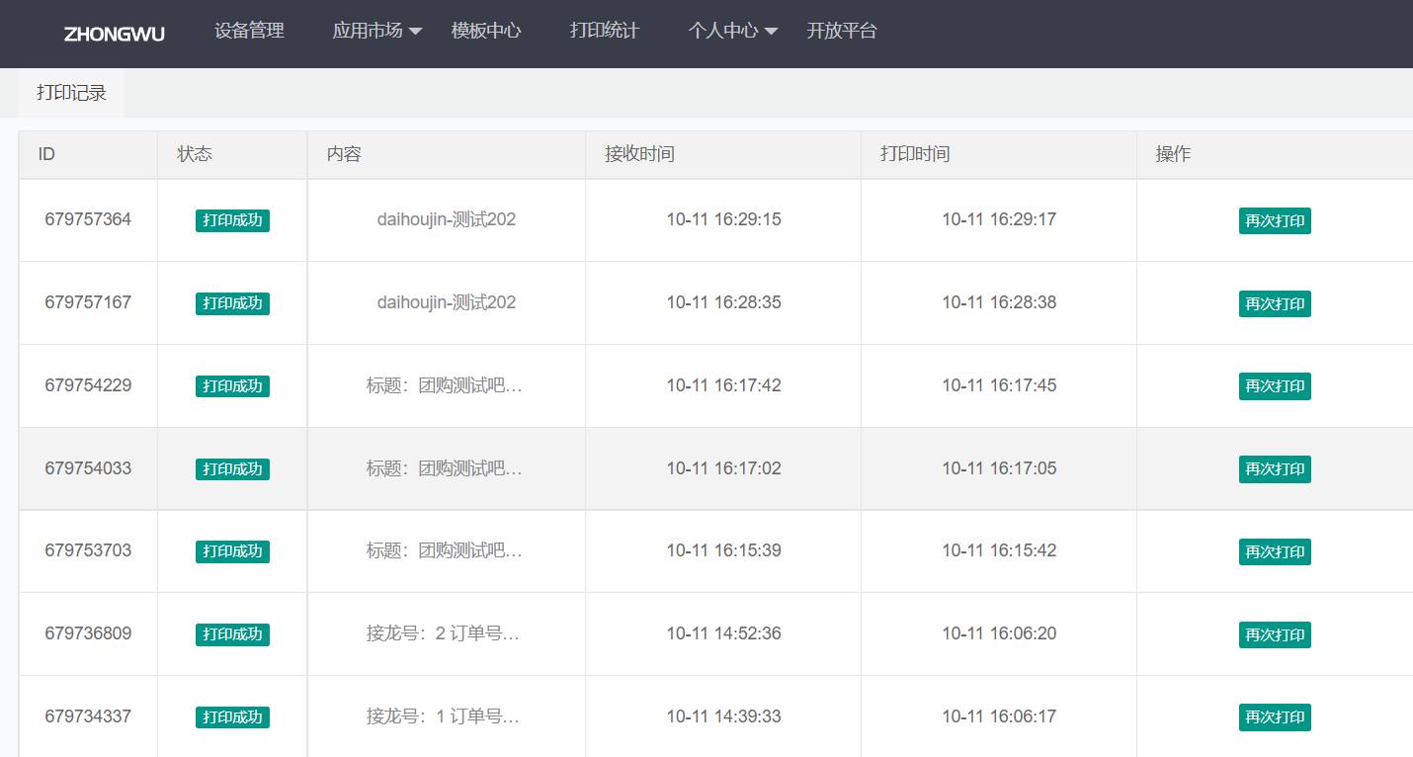Click receive time 10-11 16:17:02
Screen dimensions: 1413x757
(723, 468)
